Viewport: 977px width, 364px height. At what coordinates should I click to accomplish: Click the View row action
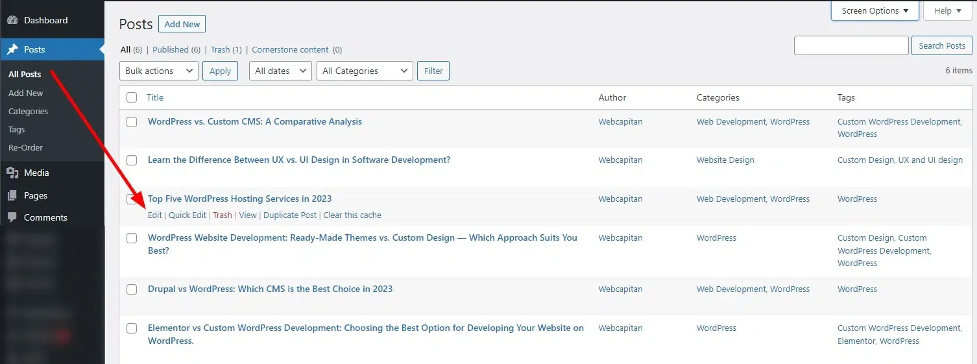(248, 215)
